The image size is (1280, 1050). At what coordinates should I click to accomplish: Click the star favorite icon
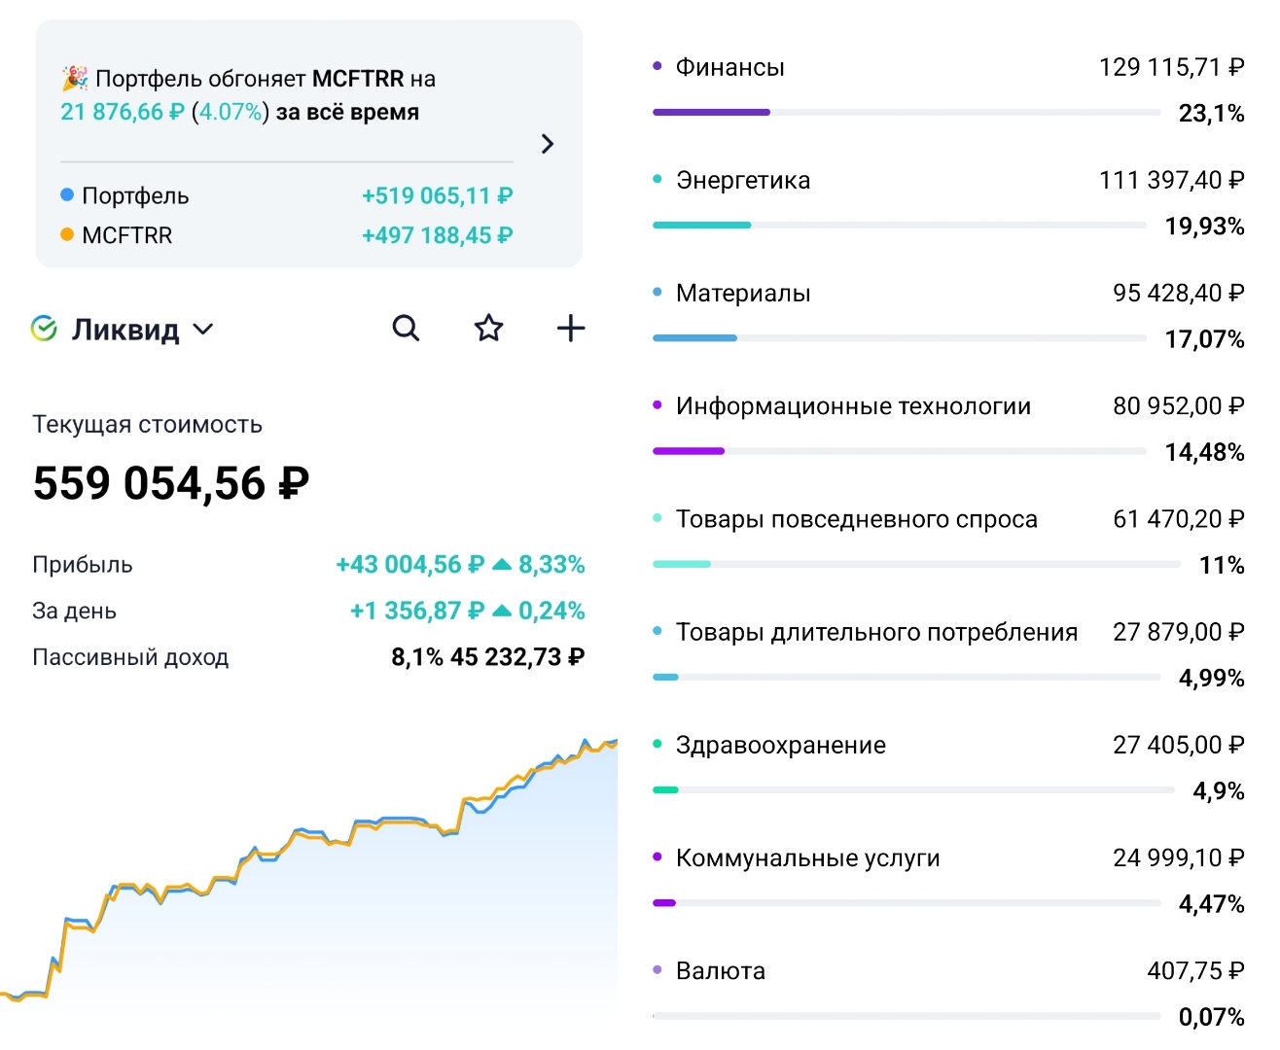[x=487, y=328]
